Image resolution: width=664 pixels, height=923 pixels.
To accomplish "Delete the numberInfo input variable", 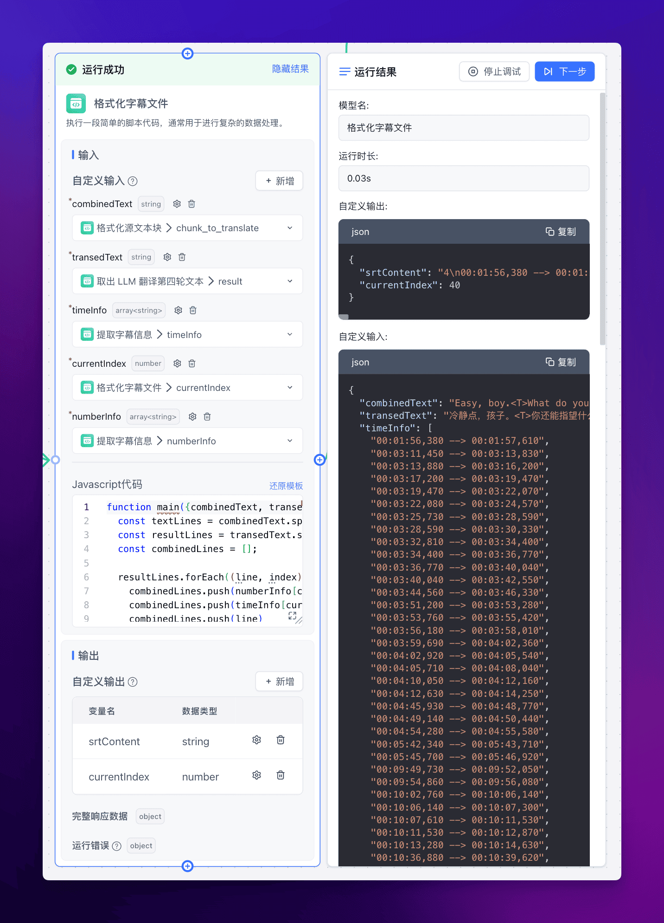I will pos(207,416).
